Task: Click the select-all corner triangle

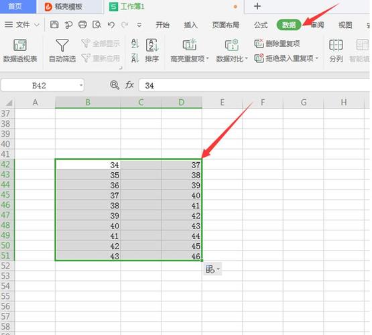Action: point(9,103)
